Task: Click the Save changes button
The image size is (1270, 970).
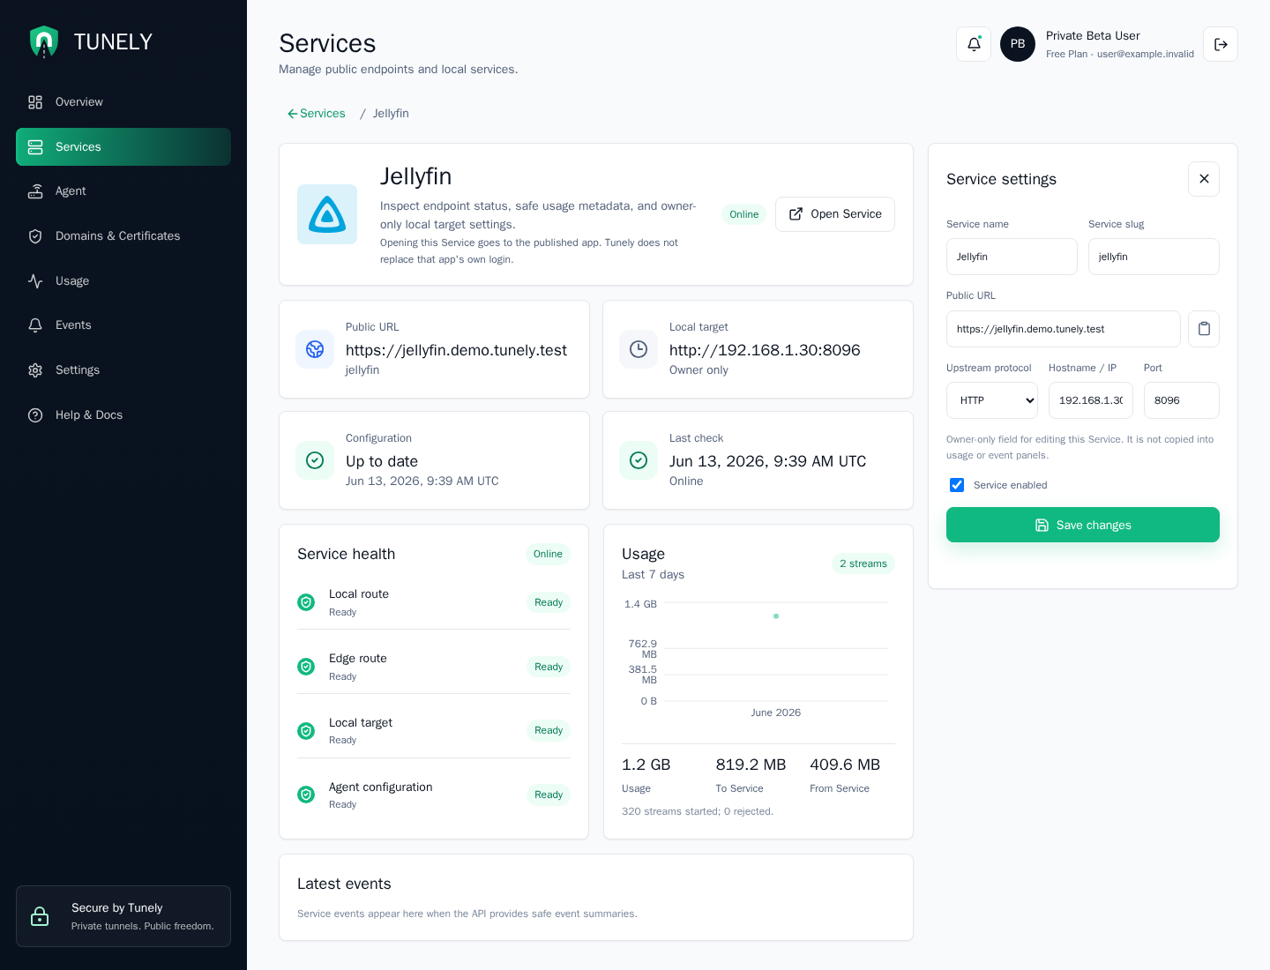Action: click(1083, 525)
